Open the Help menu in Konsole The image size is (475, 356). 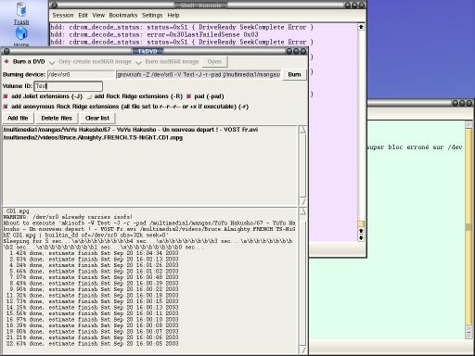173,15
